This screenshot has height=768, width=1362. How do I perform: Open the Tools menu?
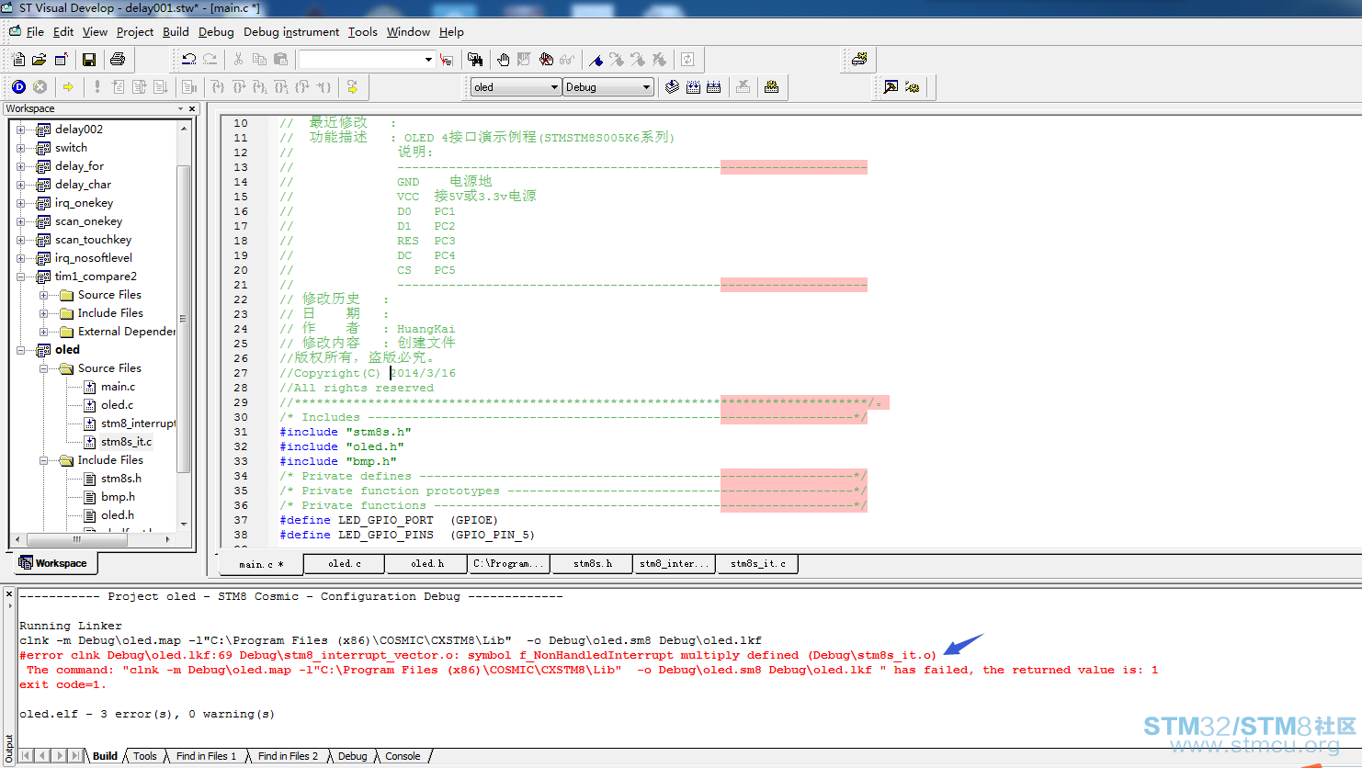[362, 31]
